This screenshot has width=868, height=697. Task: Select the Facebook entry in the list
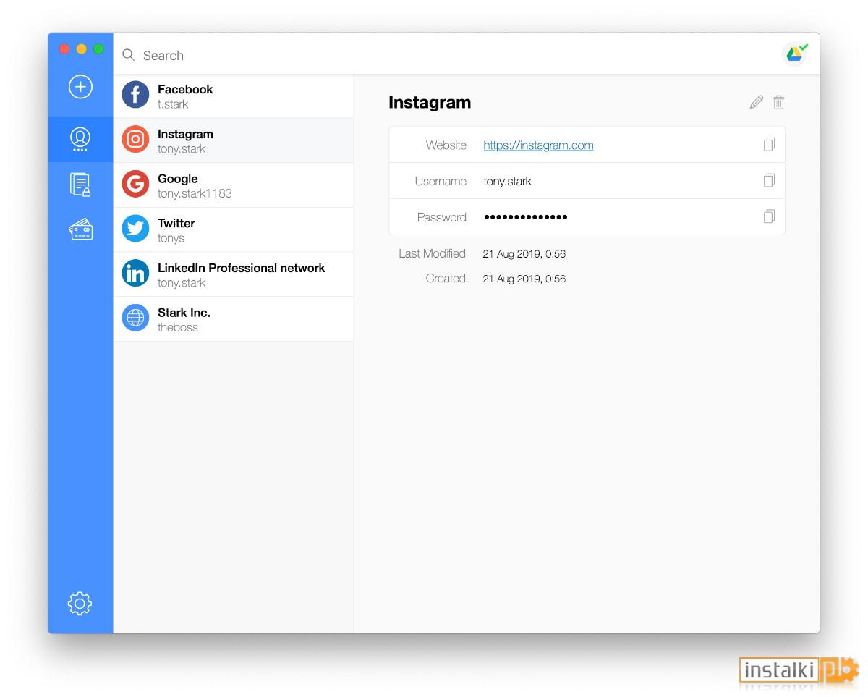pyautogui.click(x=233, y=96)
